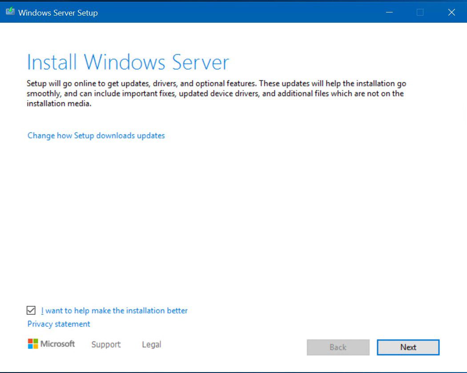Uncheck 'I want to help make installation better'
The height and width of the screenshot is (373, 467).
[x=31, y=310]
